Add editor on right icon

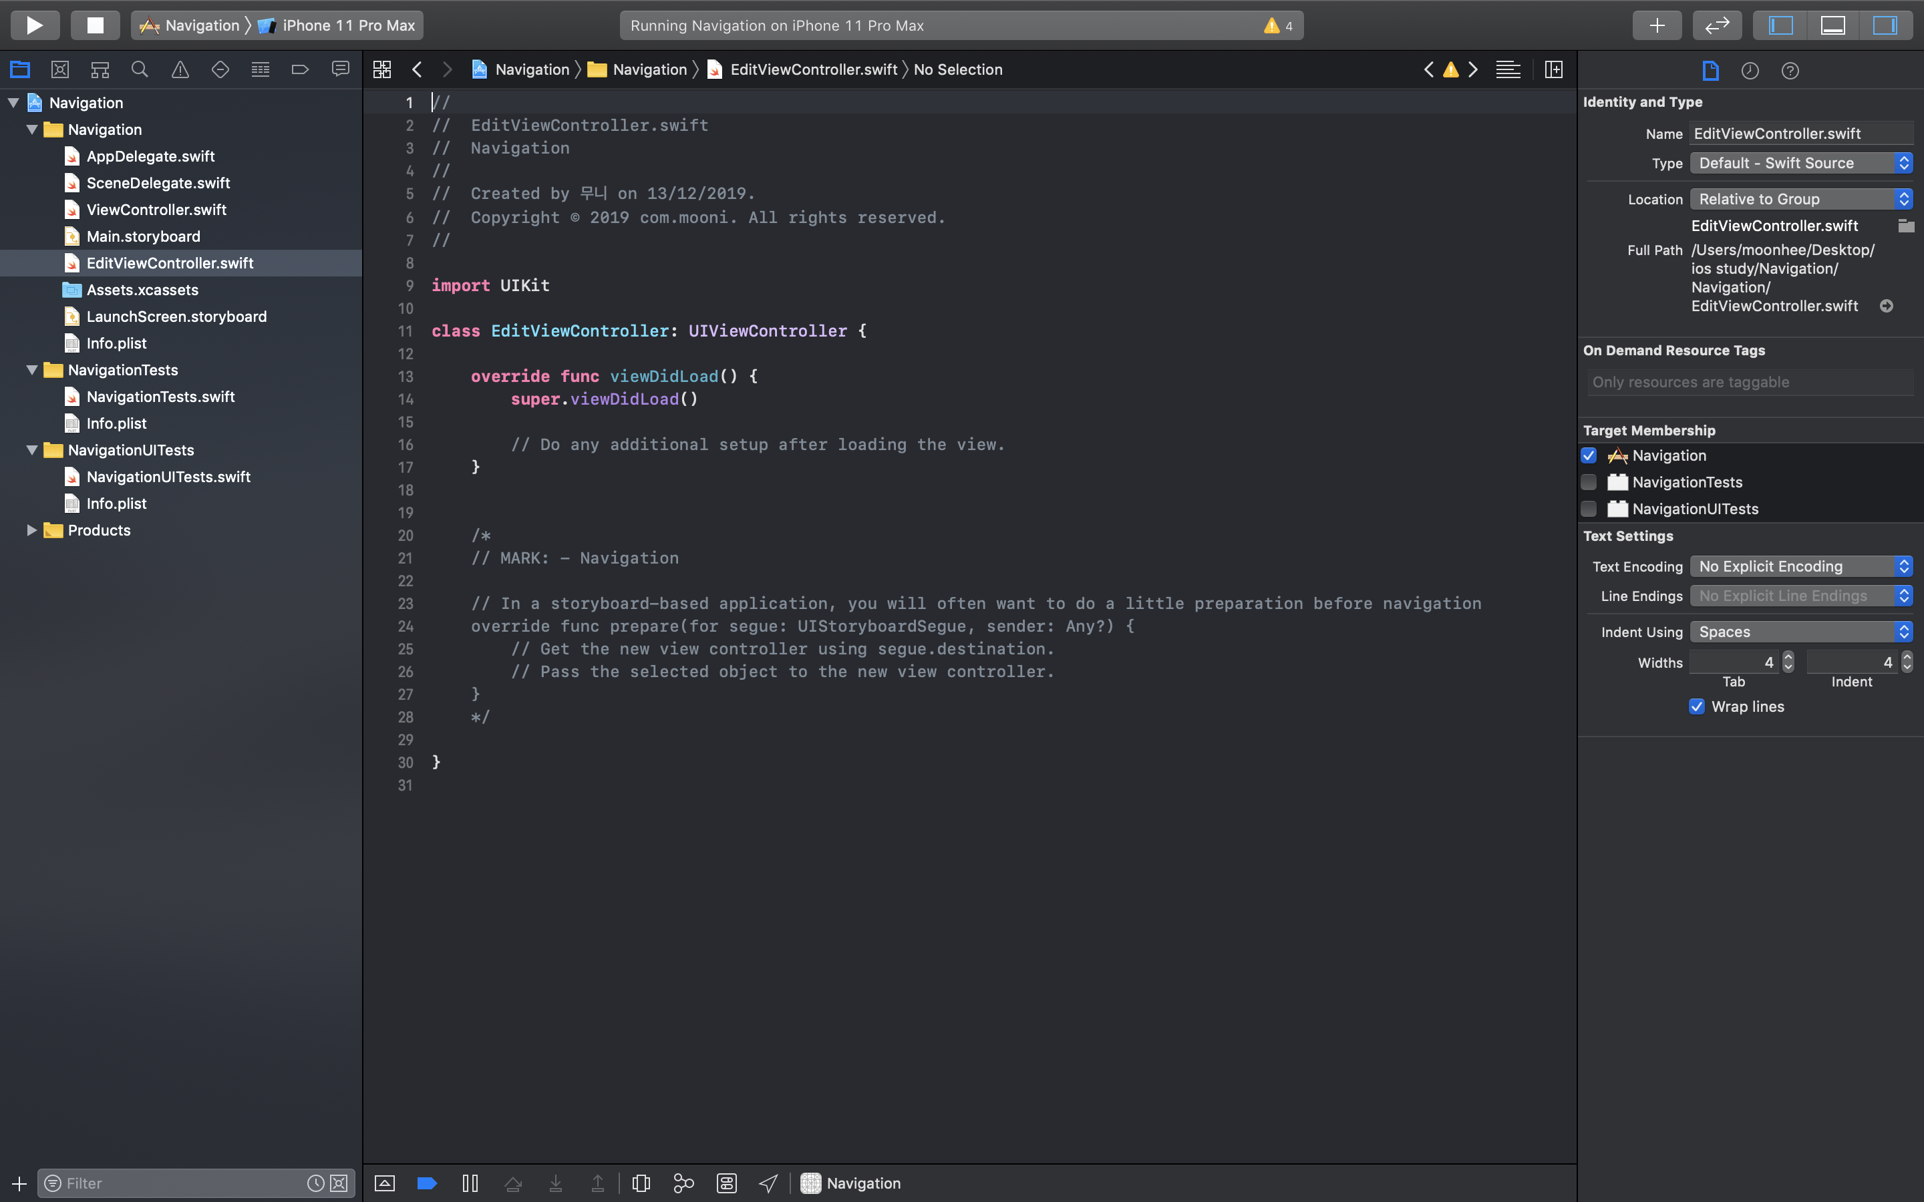(x=1553, y=70)
